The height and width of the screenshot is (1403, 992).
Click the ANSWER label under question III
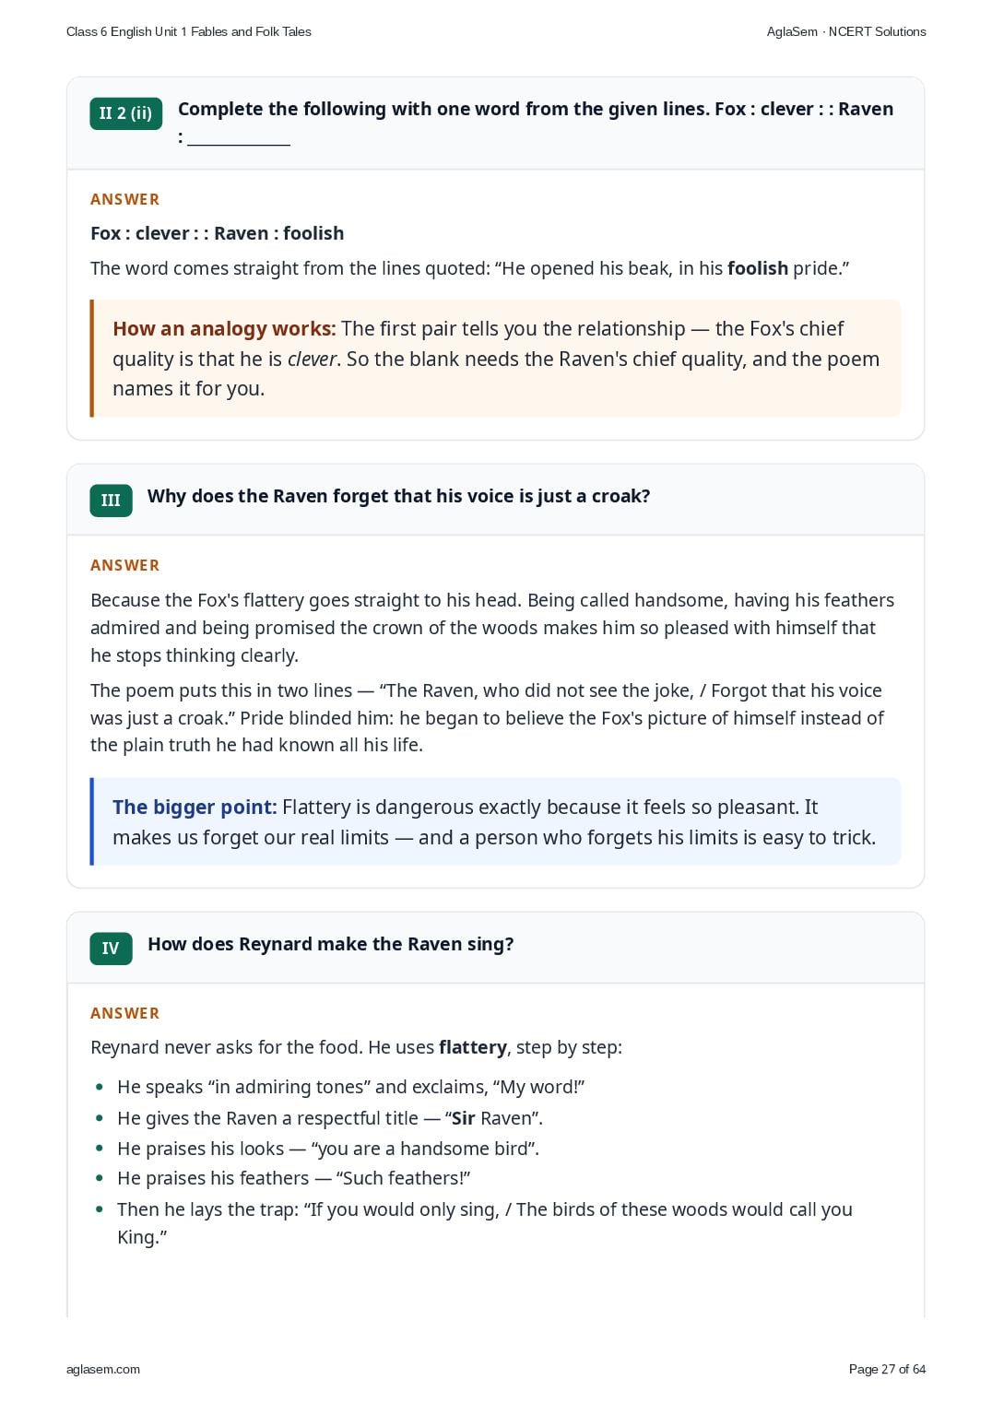(x=125, y=565)
